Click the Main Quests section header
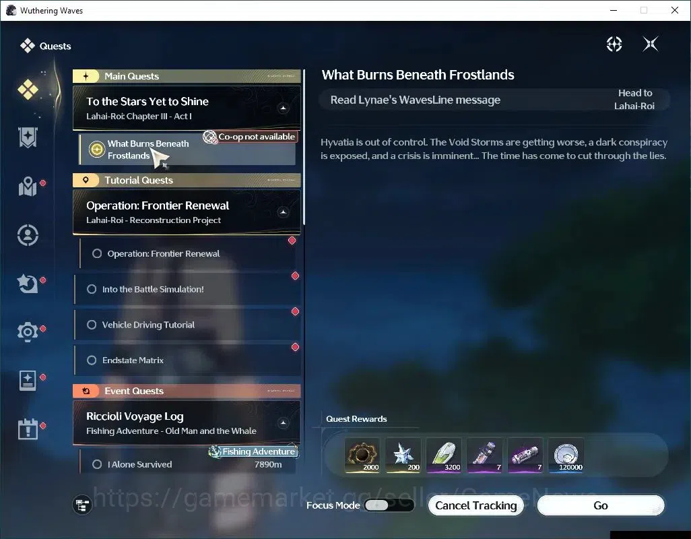The height and width of the screenshot is (539, 691). [187, 76]
